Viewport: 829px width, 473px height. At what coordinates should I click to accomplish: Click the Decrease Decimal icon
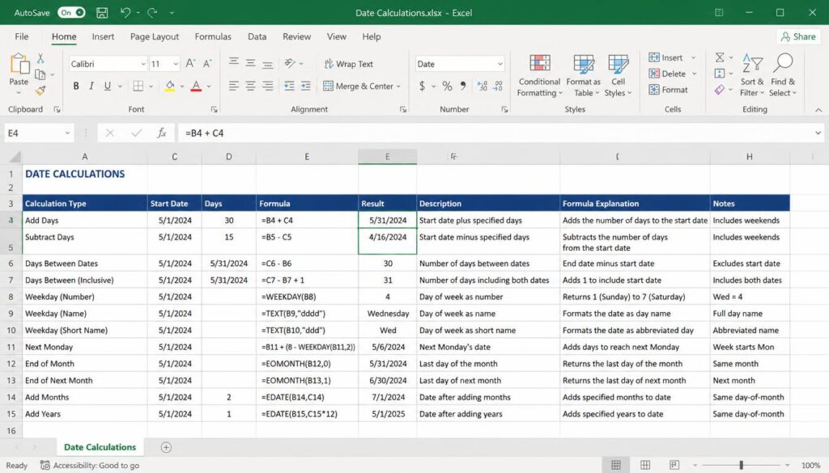tap(498, 86)
